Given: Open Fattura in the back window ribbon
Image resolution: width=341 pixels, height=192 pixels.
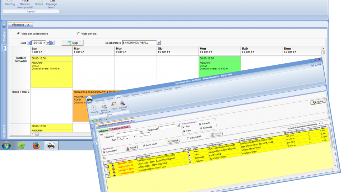Looking at the screenshot, I should tap(39, 3).
